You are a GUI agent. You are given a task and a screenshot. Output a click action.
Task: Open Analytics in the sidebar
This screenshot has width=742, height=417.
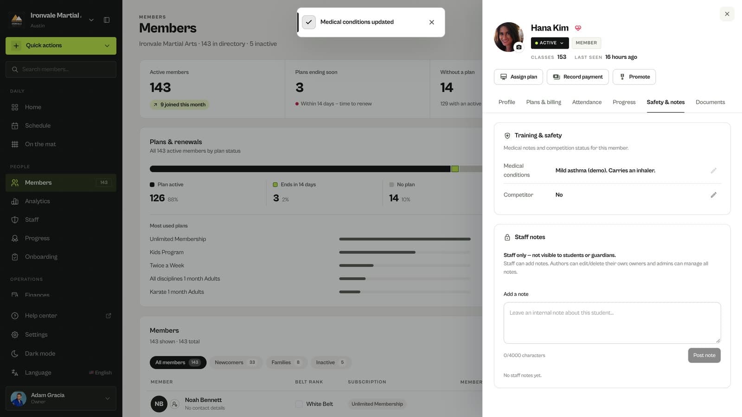[61, 201]
